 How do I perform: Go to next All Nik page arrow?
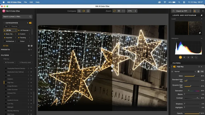pos(31,46)
